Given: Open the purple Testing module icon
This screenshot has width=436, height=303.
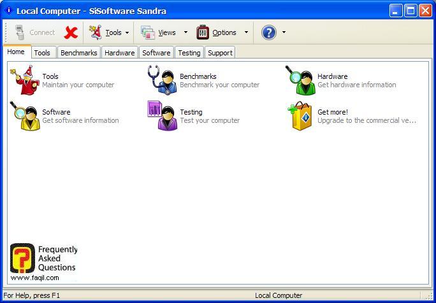Looking at the screenshot, I should click(x=163, y=116).
